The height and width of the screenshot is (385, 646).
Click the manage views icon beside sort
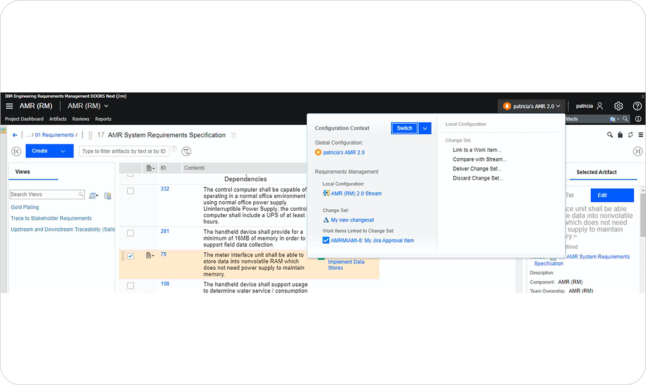tap(107, 195)
